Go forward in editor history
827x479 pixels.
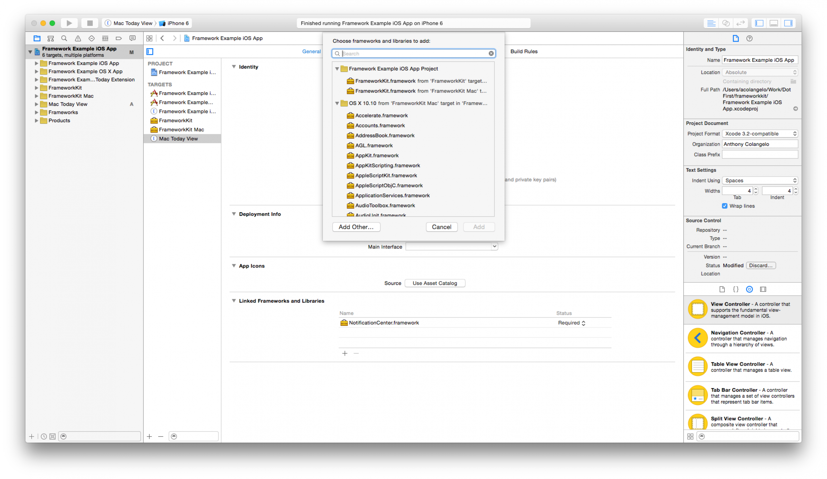click(175, 38)
